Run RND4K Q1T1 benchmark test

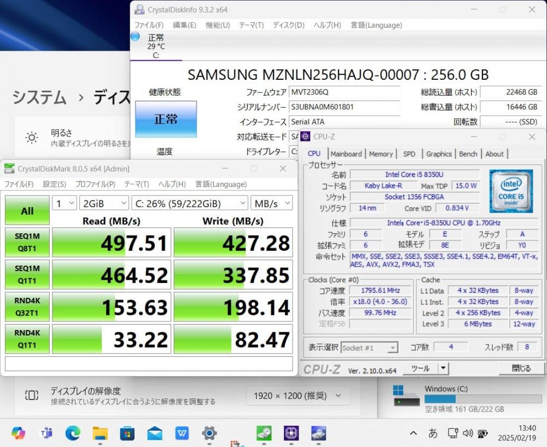click(x=27, y=339)
